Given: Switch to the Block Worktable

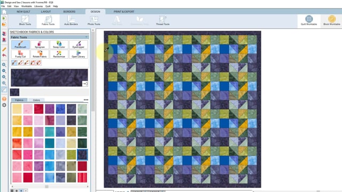Looking at the screenshot, I should [332, 21].
